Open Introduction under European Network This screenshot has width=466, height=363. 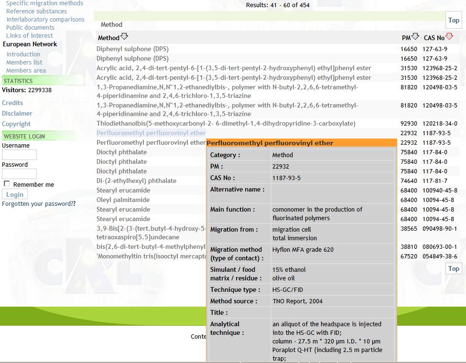click(x=23, y=54)
